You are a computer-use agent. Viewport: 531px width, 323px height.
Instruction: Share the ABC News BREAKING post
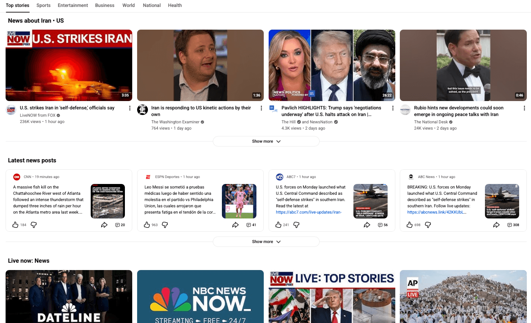(x=496, y=225)
